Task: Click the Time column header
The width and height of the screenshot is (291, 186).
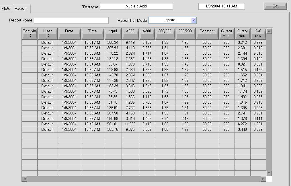Action: (x=92, y=34)
